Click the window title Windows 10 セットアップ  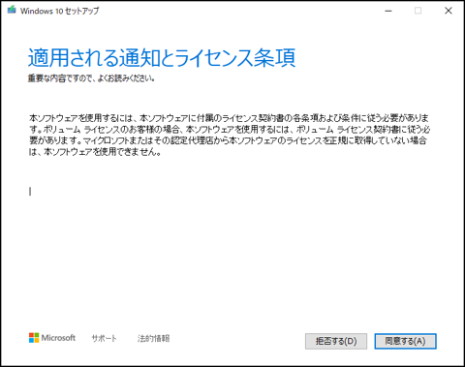[60, 11]
